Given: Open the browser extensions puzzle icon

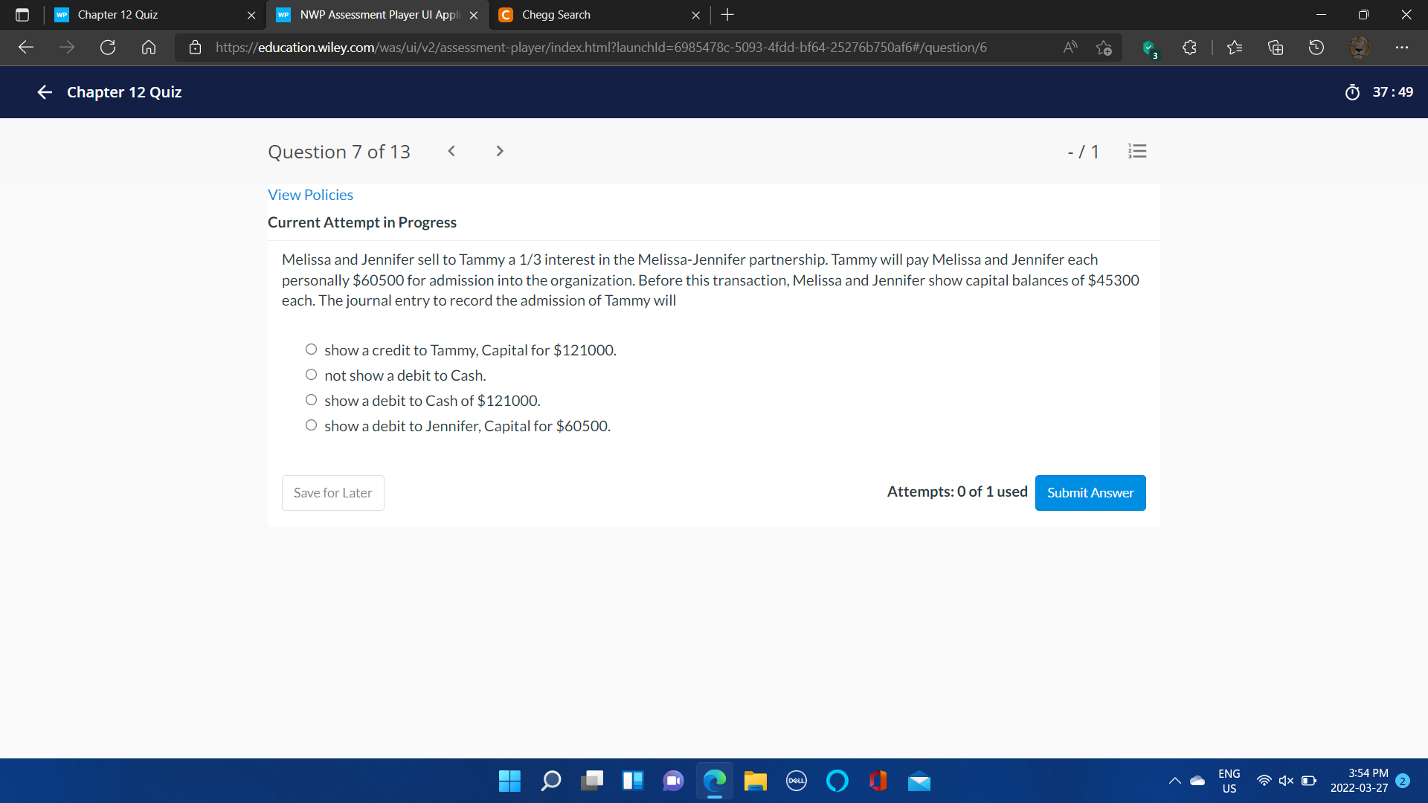Looking at the screenshot, I should pyautogui.click(x=1189, y=48).
